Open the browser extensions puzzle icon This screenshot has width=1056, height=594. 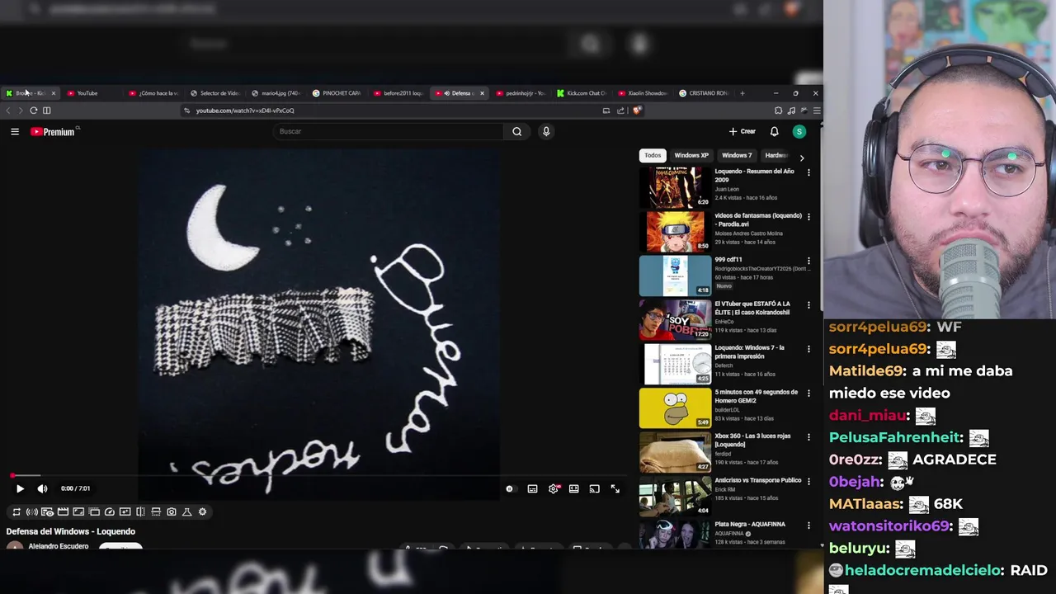[778, 111]
